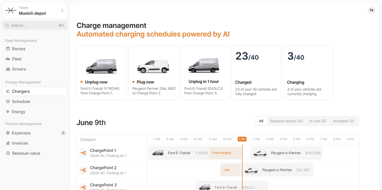This screenshot has height=190, width=382.
Task: Select the highlighted 1 PM timeline marker
Action: [242, 139]
